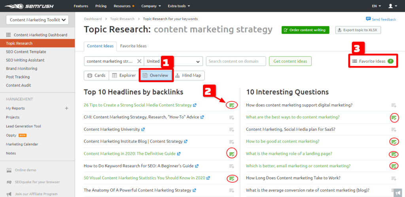Click Get content ideas button
Screen dimensions: 405x197
point(290,61)
